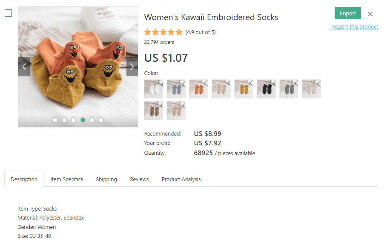The width and height of the screenshot is (384, 243).
Task: Select the black socks color
Action: [266, 89]
